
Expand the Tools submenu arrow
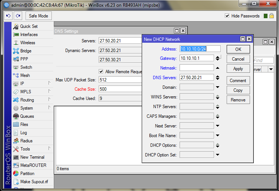(x=49, y=149)
